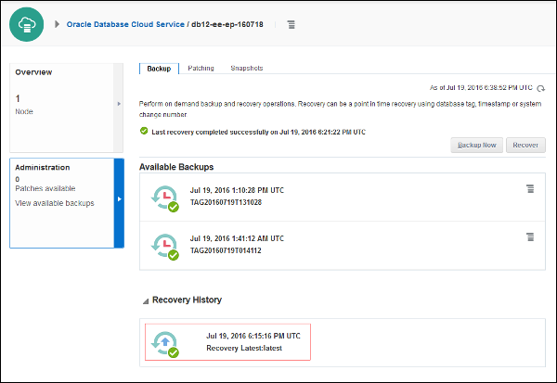This screenshot has width=557, height=383.
Task: Click the As of Jul 19, 2016 timestamp
Action: click(481, 88)
